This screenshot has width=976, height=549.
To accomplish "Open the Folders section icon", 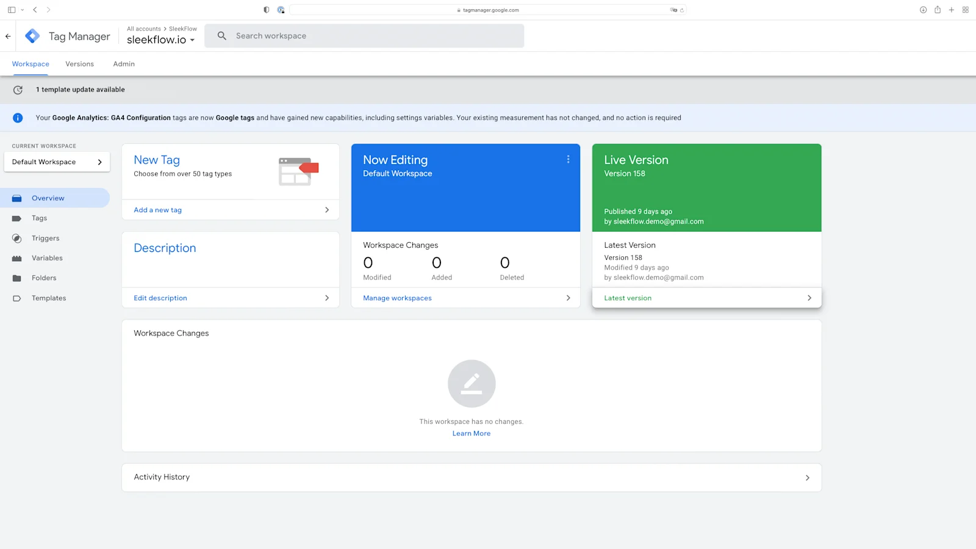I will 16,278.
